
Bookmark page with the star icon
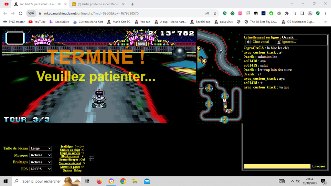pos(215,13)
